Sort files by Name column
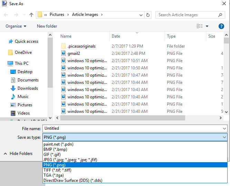The width and height of the screenshot is (230, 186). [66, 36]
